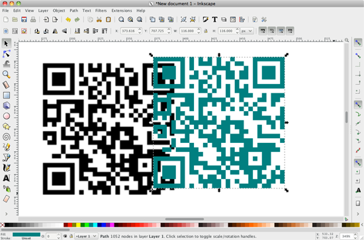Open the px units dropdown

coord(247,31)
